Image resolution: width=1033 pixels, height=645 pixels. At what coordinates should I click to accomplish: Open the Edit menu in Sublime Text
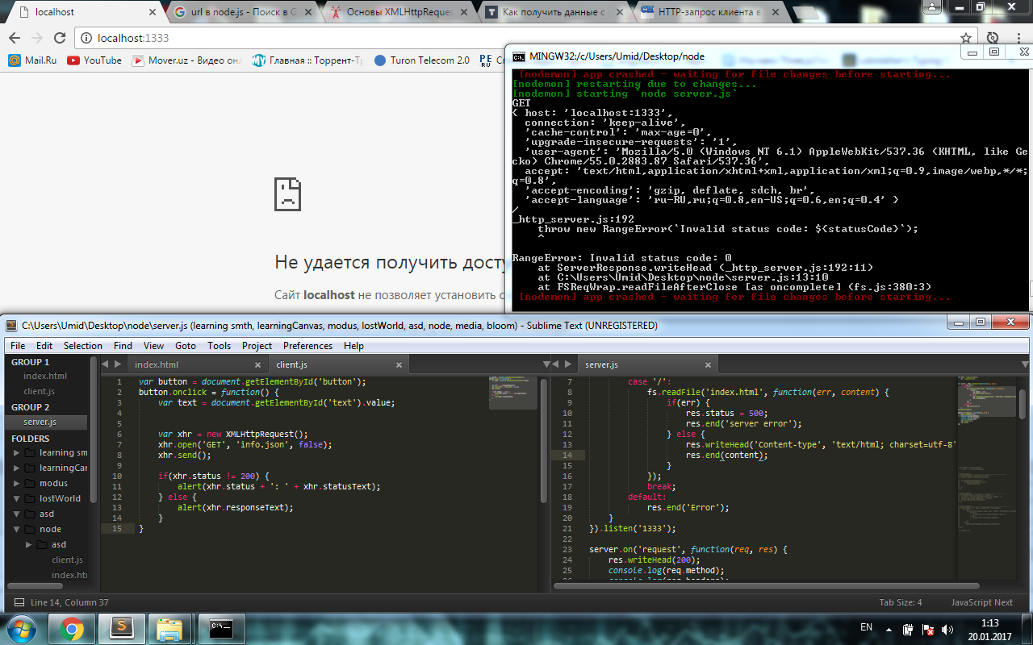(x=44, y=346)
